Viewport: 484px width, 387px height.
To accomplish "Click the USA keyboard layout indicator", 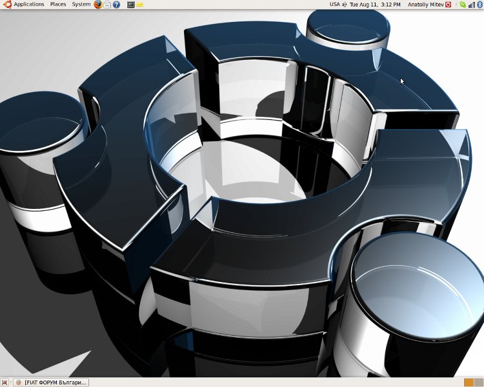I will (x=334, y=5).
